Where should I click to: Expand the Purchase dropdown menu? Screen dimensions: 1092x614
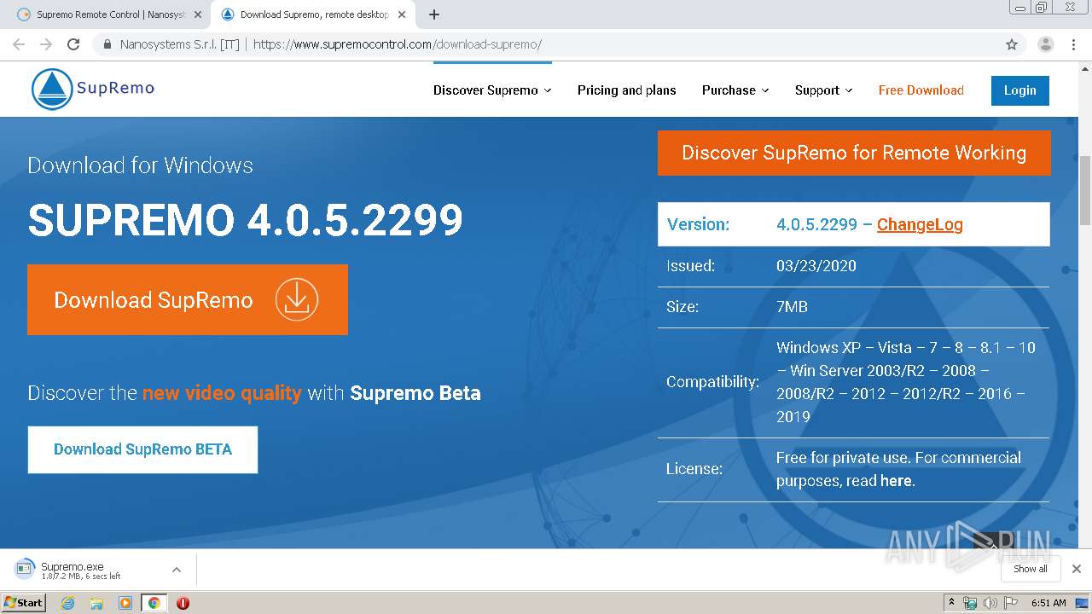(x=735, y=90)
